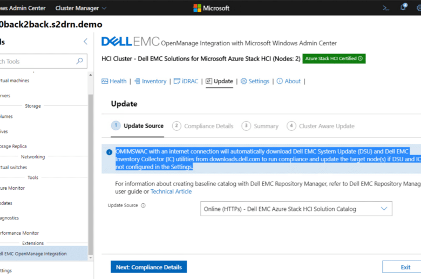This screenshot has width=421, height=279.
Task: Click Next: Compliance Details button
Action: (x=149, y=267)
